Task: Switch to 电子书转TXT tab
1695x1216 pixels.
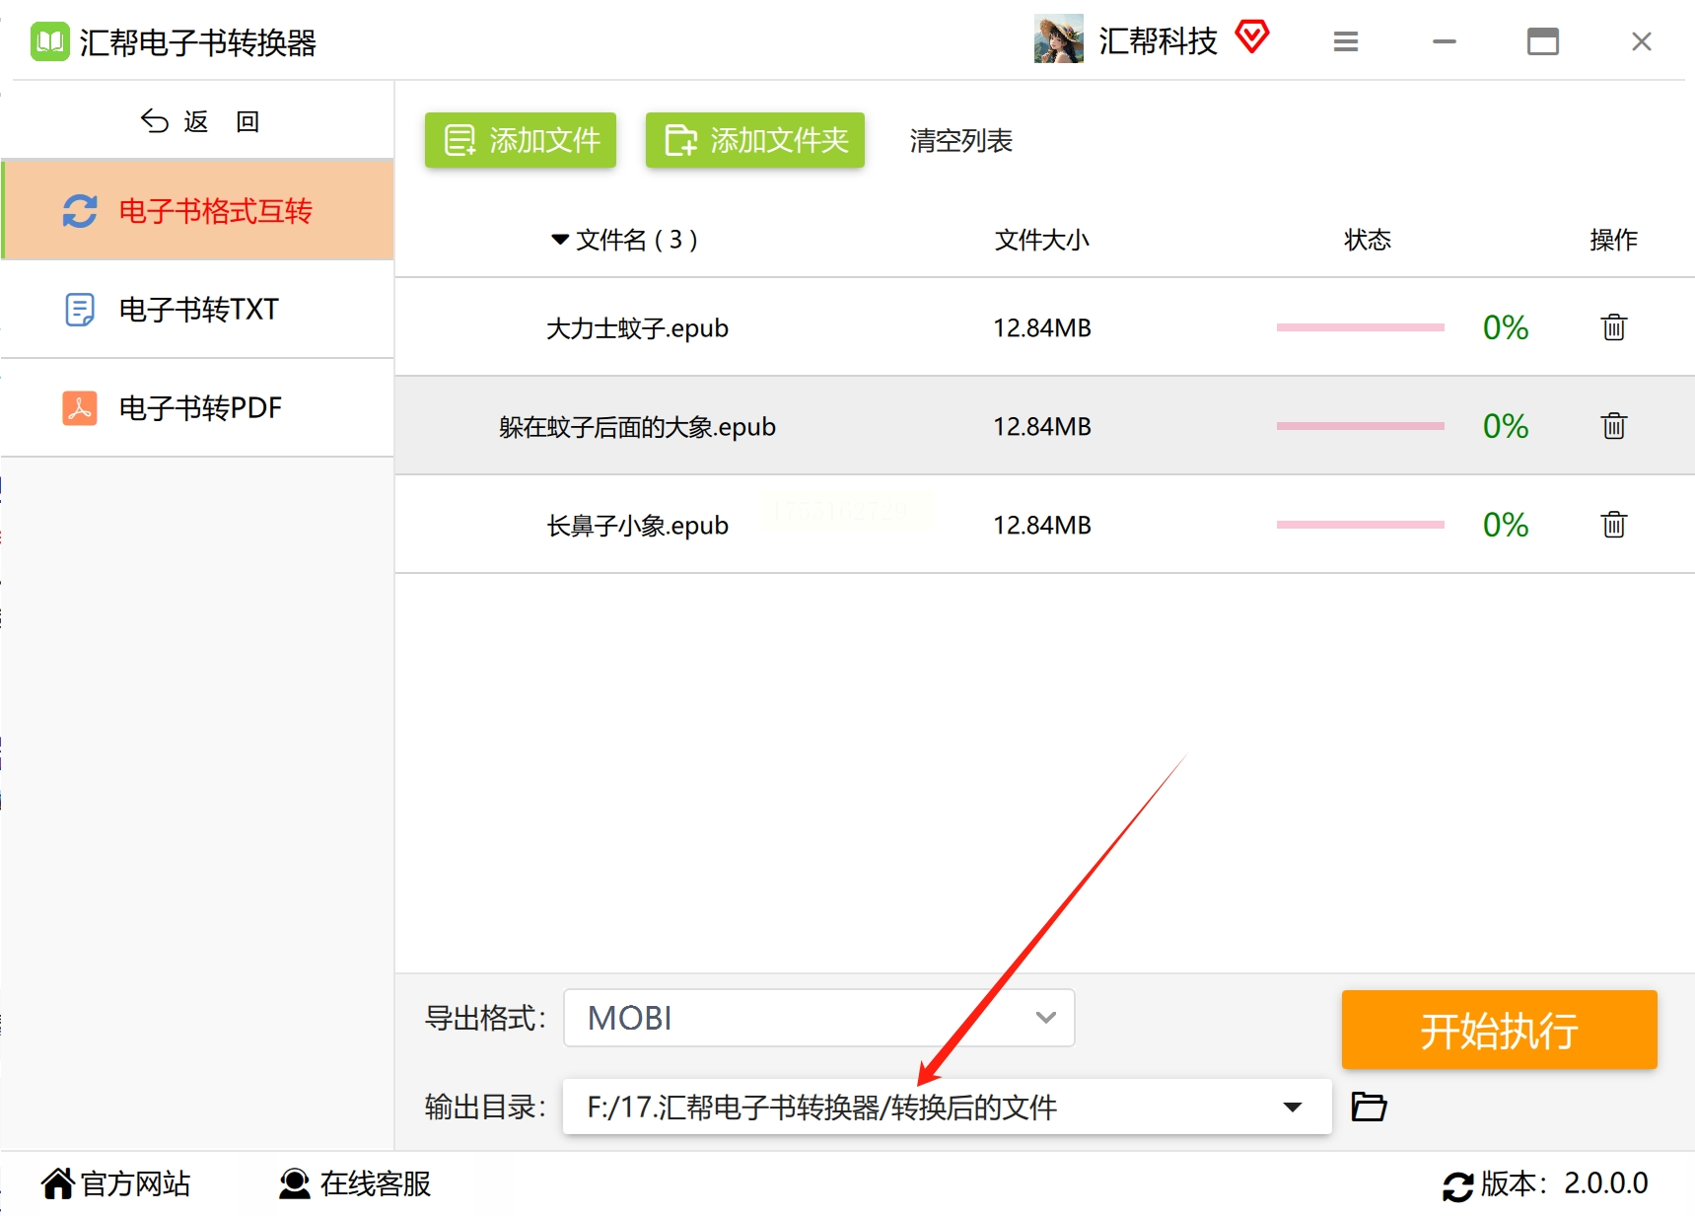Action: pos(197,310)
